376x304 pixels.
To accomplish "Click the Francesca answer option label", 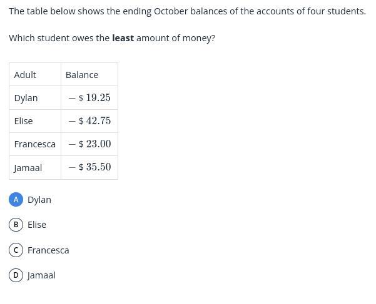I will pos(48,250).
